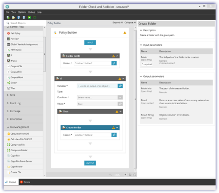Select the If object in Control Flow
The image size is (219, 193).
(24, 55)
